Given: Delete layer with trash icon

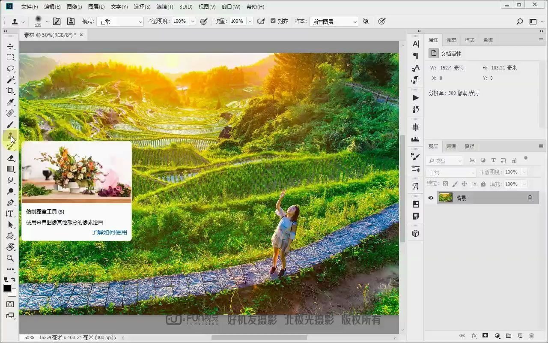Looking at the screenshot, I should click(x=531, y=336).
